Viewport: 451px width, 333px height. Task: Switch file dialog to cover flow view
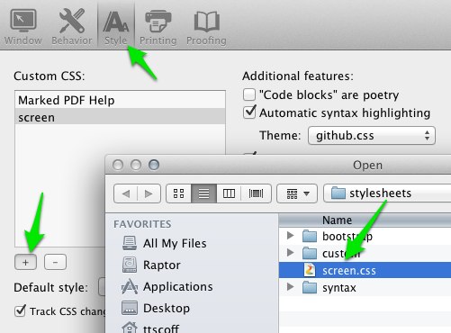256,193
